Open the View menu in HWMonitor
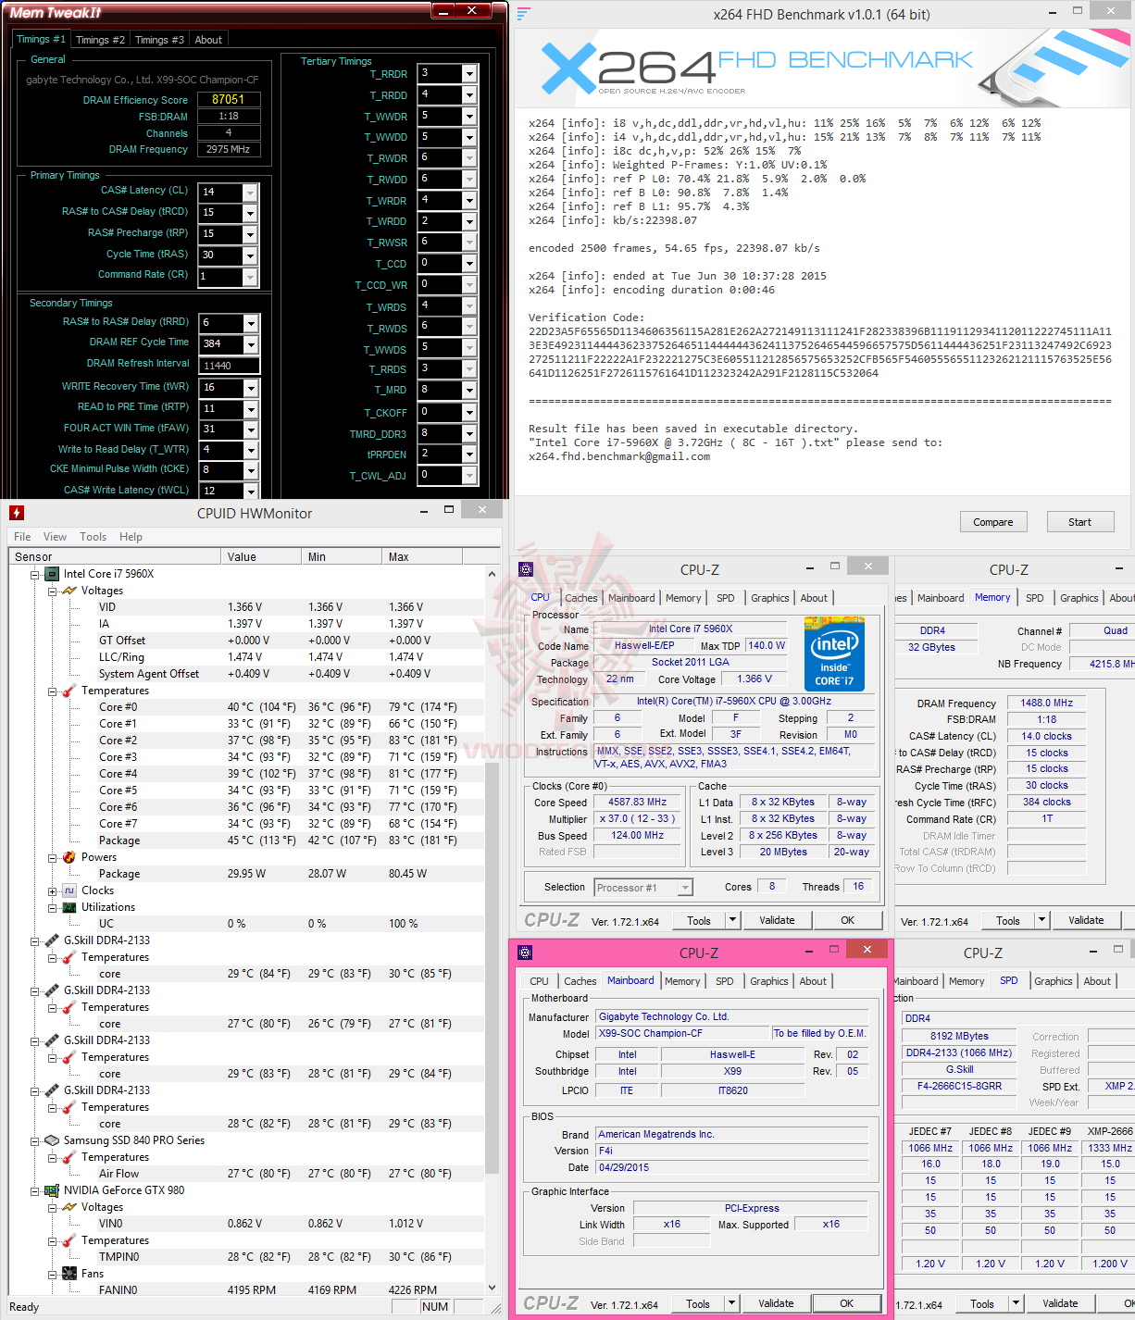This screenshot has width=1135, height=1320. click(x=55, y=537)
